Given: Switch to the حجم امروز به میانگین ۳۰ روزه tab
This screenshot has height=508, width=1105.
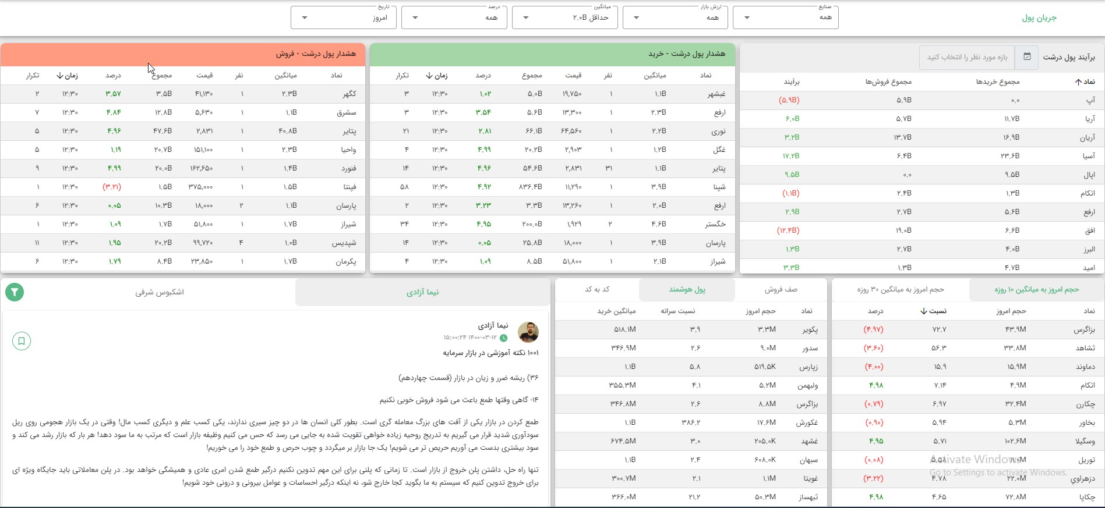Looking at the screenshot, I should point(901,290).
